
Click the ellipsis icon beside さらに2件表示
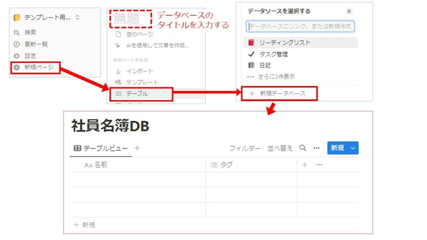click(251, 77)
